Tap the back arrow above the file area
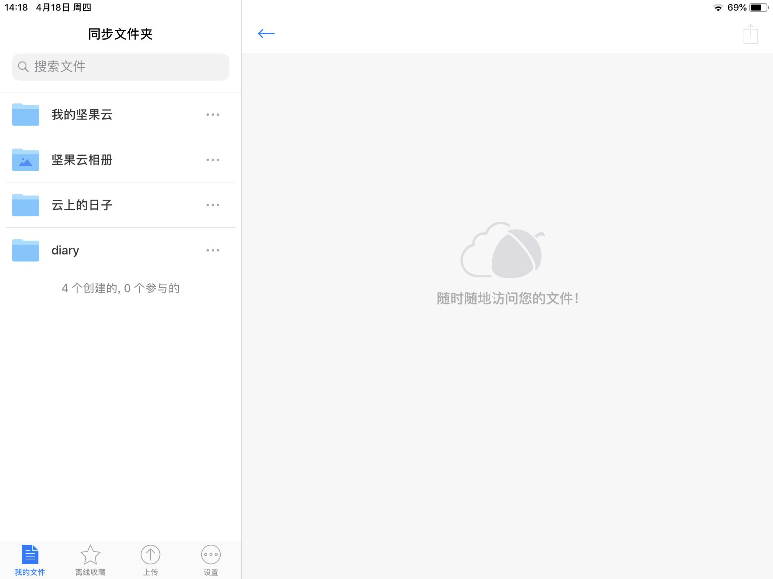 [266, 34]
